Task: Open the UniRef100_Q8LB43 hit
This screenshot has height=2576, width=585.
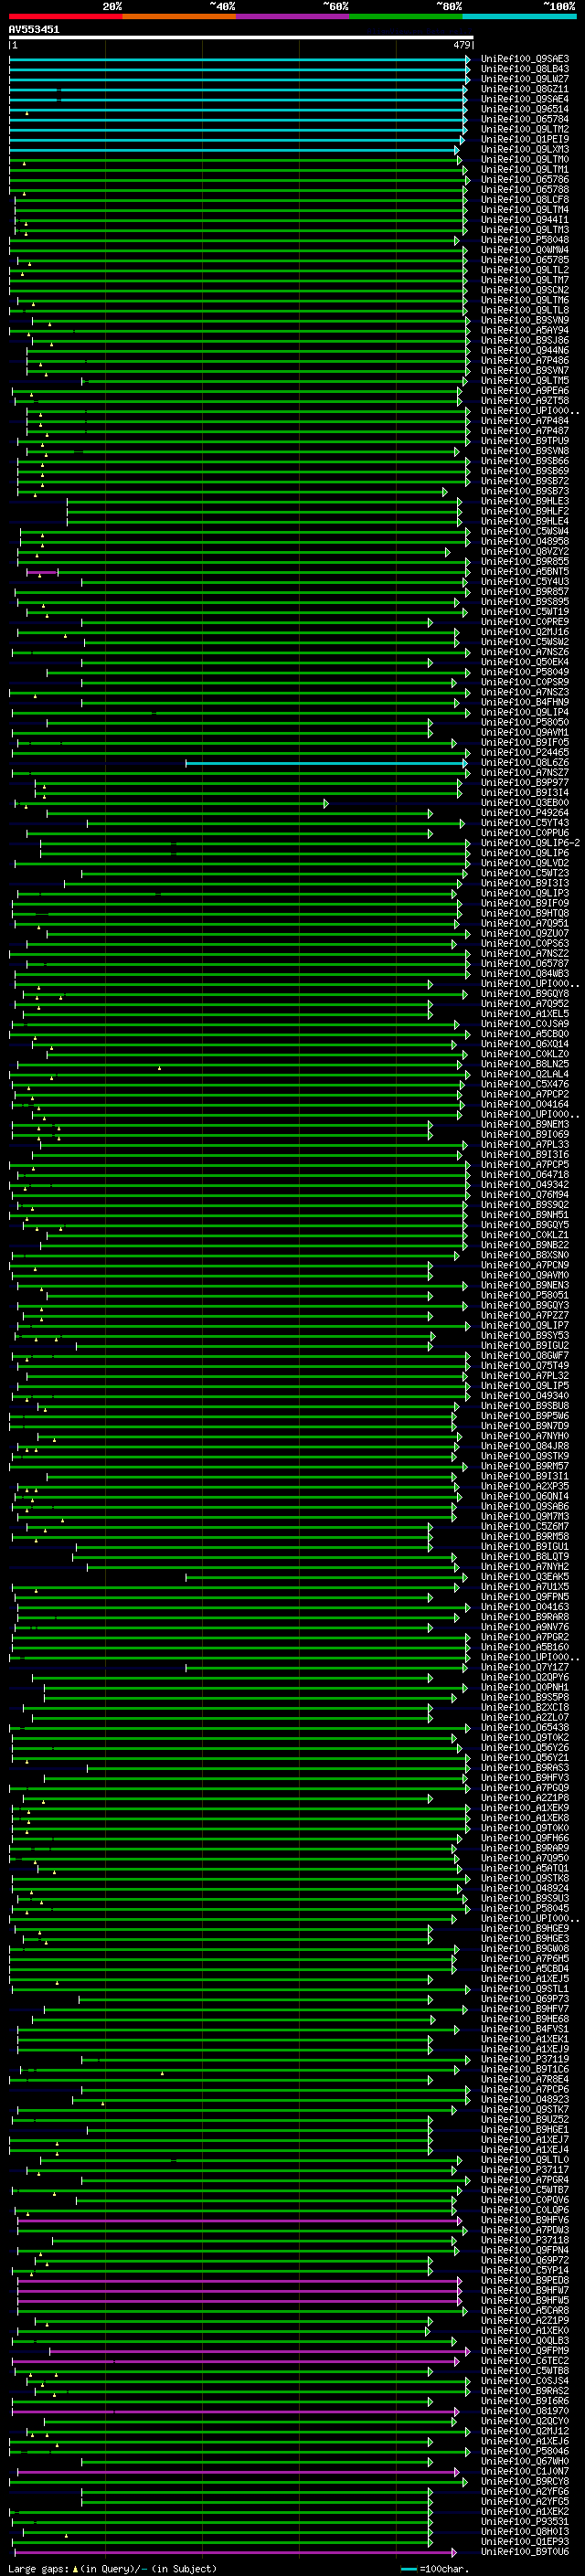Action: point(525,69)
